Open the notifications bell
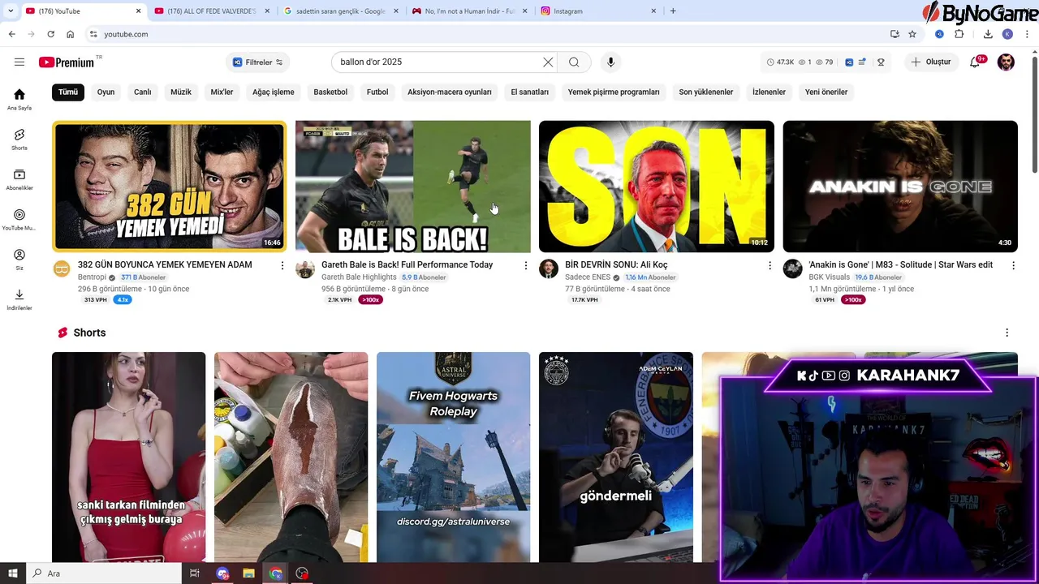The width and height of the screenshot is (1039, 584). point(975,62)
